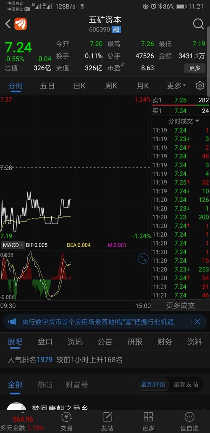This screenshot has width=210, height=433.
Task: Switch to 月K chart tab
Action: point(142,86)
